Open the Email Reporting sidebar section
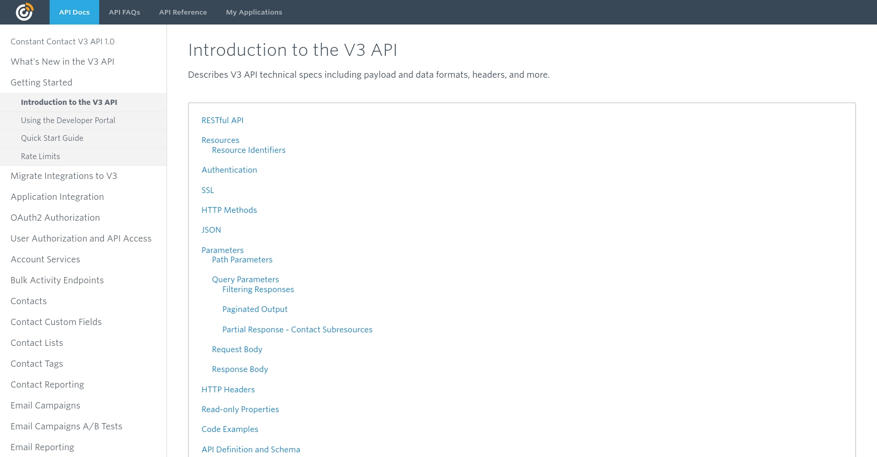This screenshot has height=457, width=877. (42, 448)
